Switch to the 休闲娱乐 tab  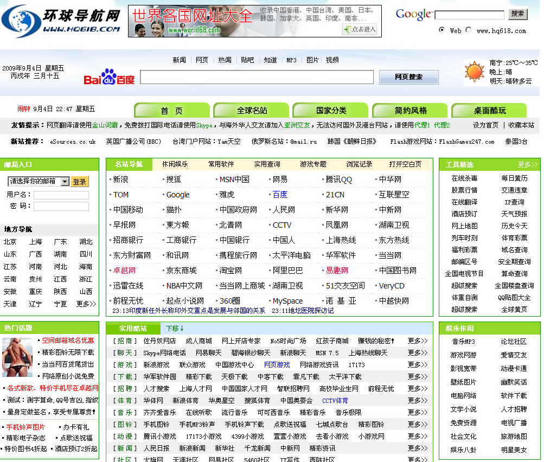pyautogui.click(x=175, y=164)
